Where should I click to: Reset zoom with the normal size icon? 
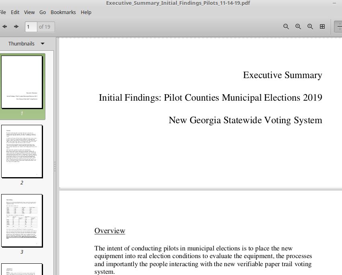[310, 27]
